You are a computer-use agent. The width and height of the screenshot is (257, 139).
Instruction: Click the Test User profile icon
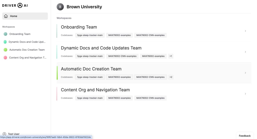pyautogui.click(x=5, y=134)
